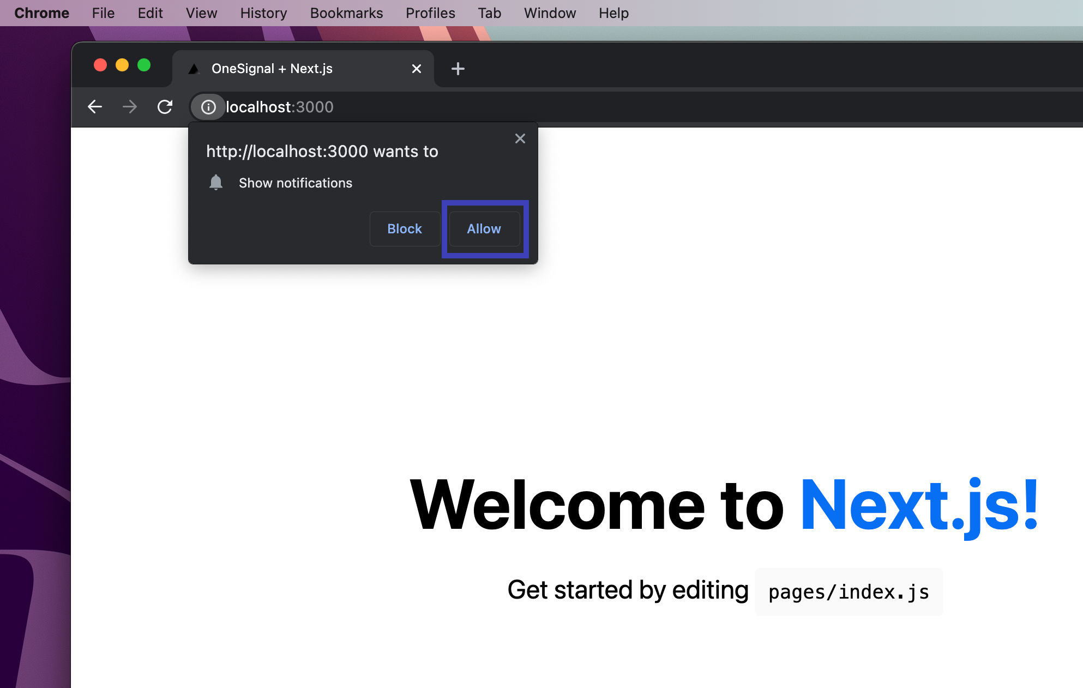Reload the localhost page
This screenshot has height=688, width=1083.
coord(165,107)
